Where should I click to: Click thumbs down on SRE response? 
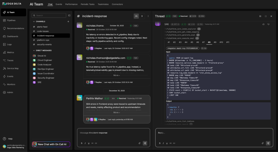click(268, 24)
